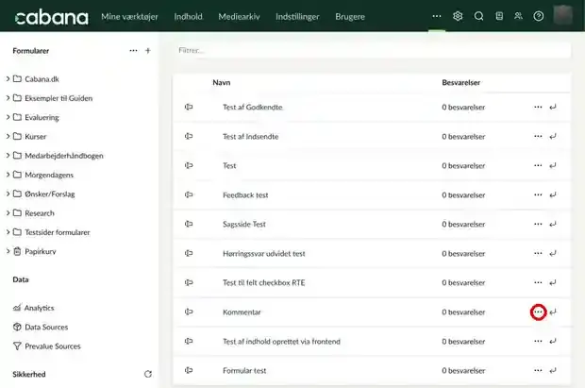
Task: Open actions menu for Kommentar form
Action: coord(538,312)
